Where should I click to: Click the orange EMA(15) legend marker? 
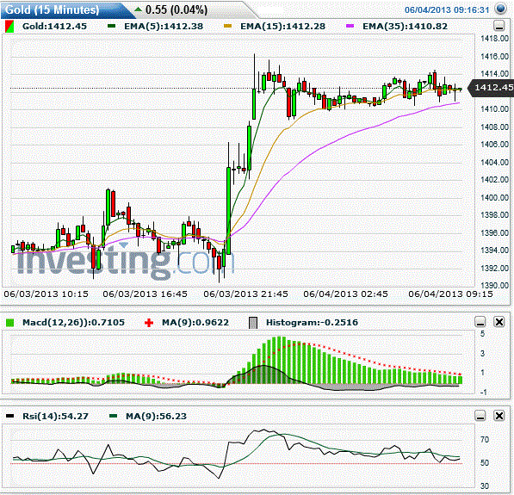click(x=227, y=26)
